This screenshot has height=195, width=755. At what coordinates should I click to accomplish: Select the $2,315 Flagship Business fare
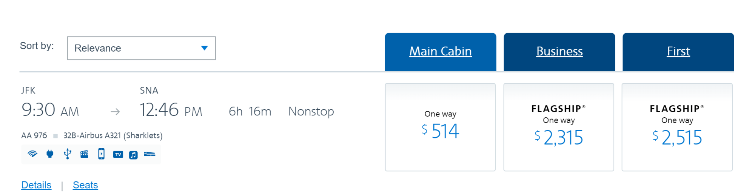click(x=559, y=127)
